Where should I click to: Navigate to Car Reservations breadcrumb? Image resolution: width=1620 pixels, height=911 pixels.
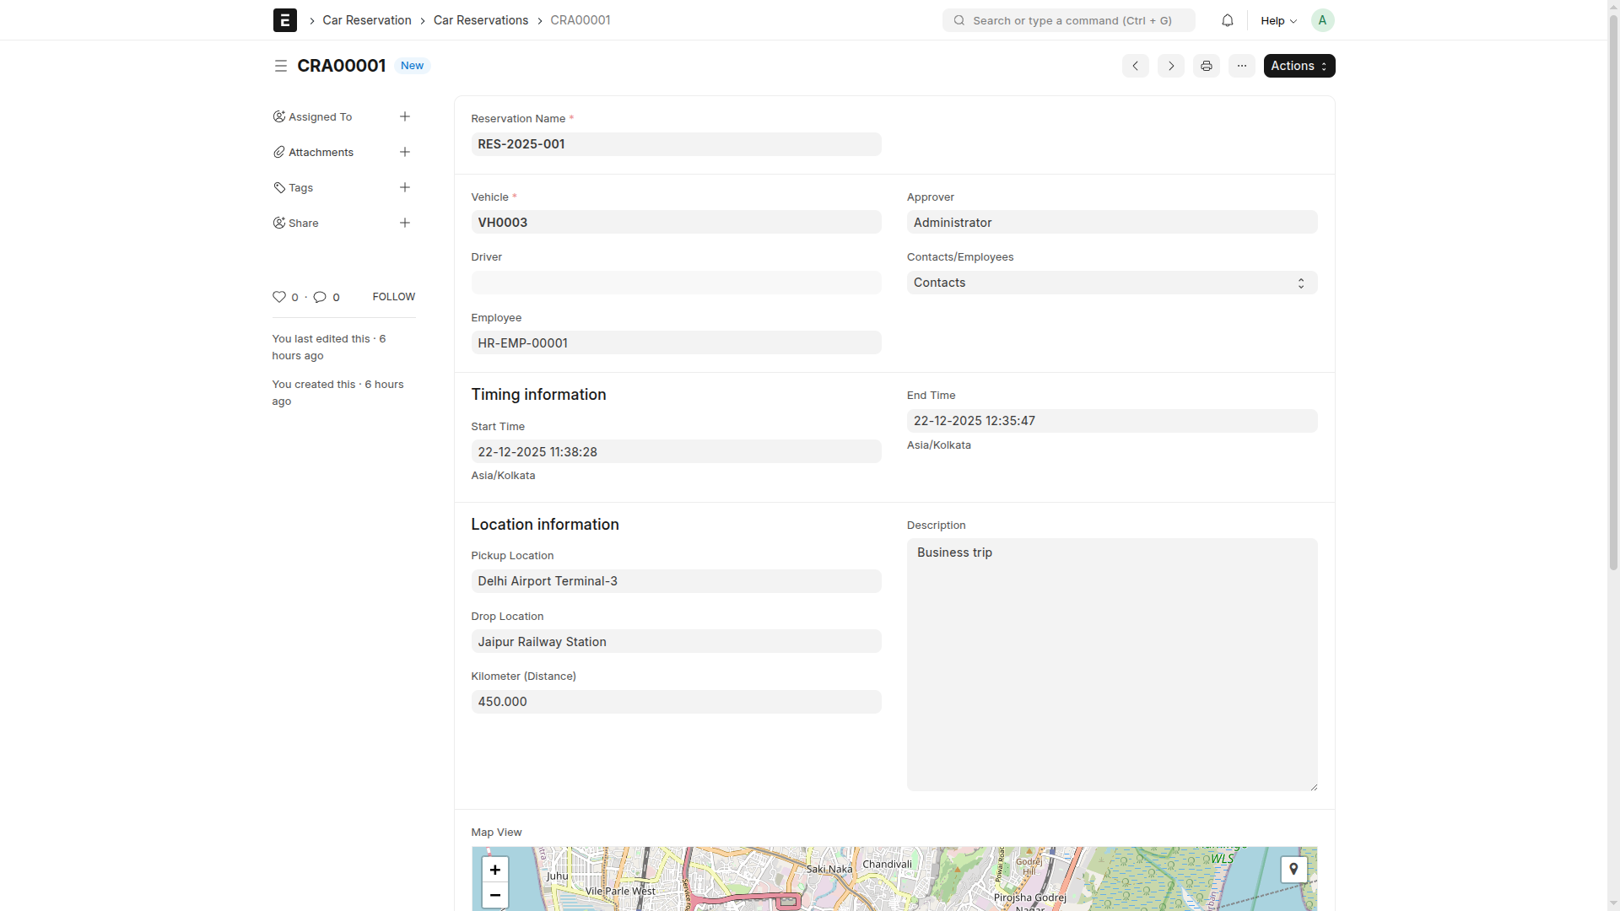tap(481, 20)
